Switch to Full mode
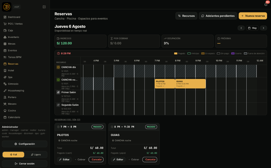The width and height of the screenshot is (271, 168). 13,154
